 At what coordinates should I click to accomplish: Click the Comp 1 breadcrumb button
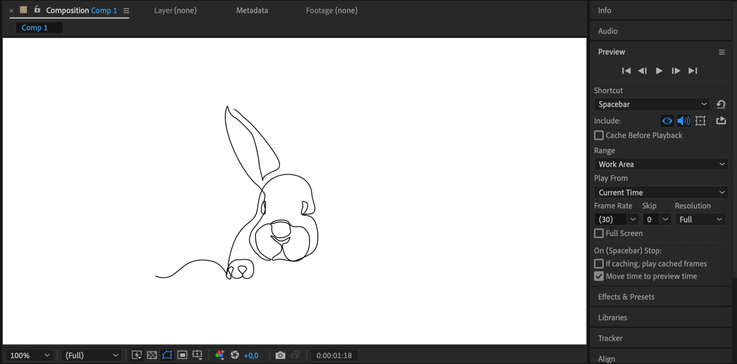tap(39, 28)
